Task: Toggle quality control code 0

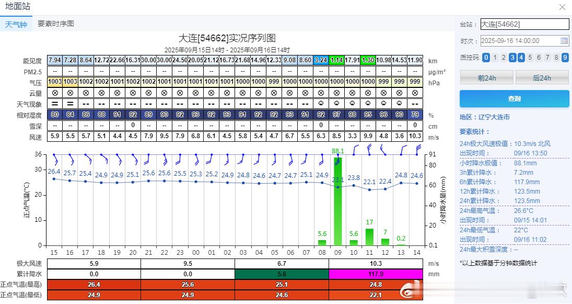Action: click(x=486, y=58)
